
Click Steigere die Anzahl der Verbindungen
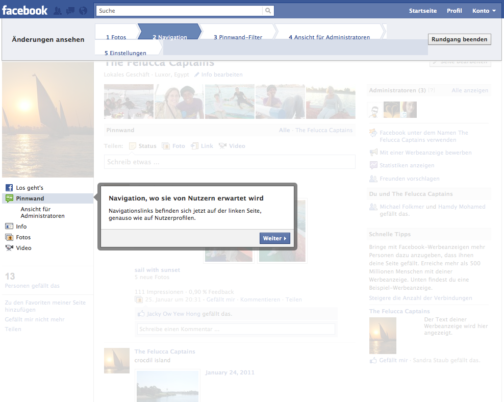[420, 298]
